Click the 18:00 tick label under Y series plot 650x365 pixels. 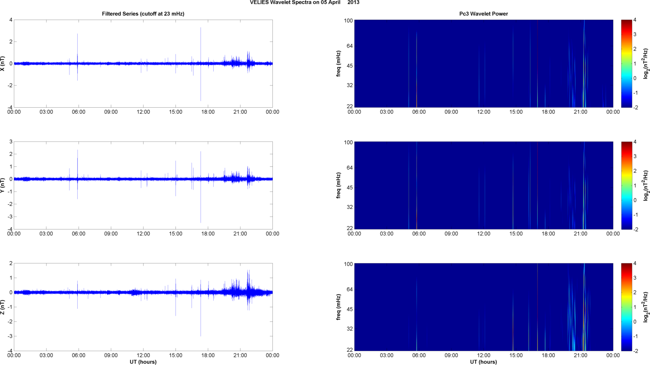(208, 234)
